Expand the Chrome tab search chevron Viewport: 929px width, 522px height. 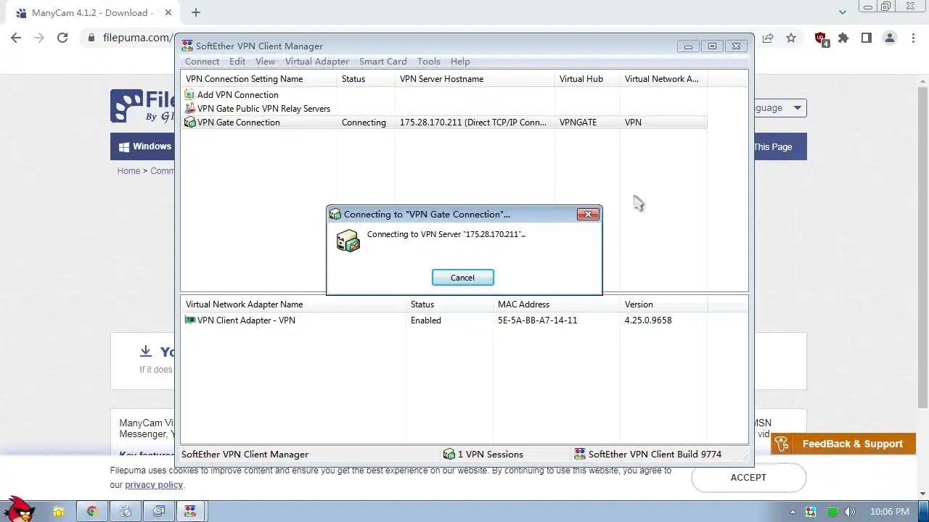(843, 12)
